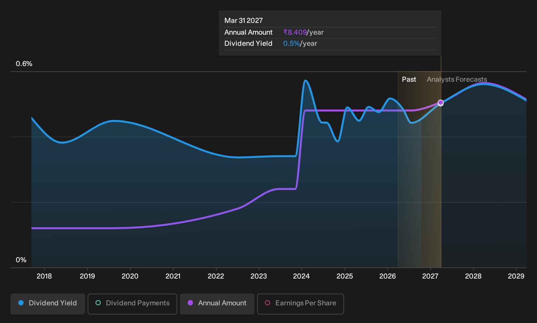Click the 2025 x-axis label
The image size is (537, 323).
click(x=345, y=276)
